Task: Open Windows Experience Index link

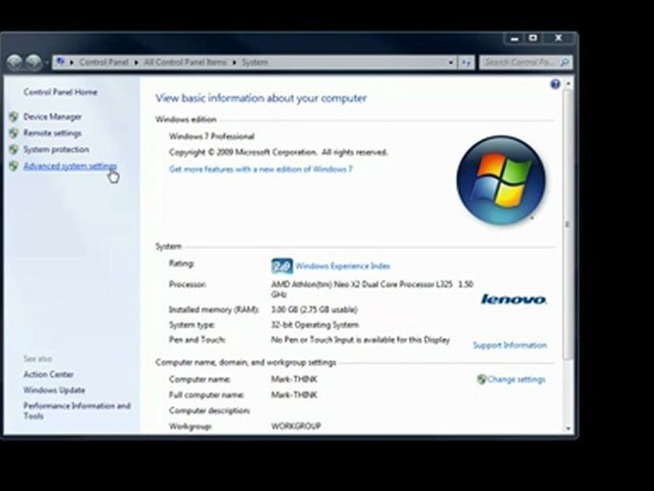Action: (343, 266)
